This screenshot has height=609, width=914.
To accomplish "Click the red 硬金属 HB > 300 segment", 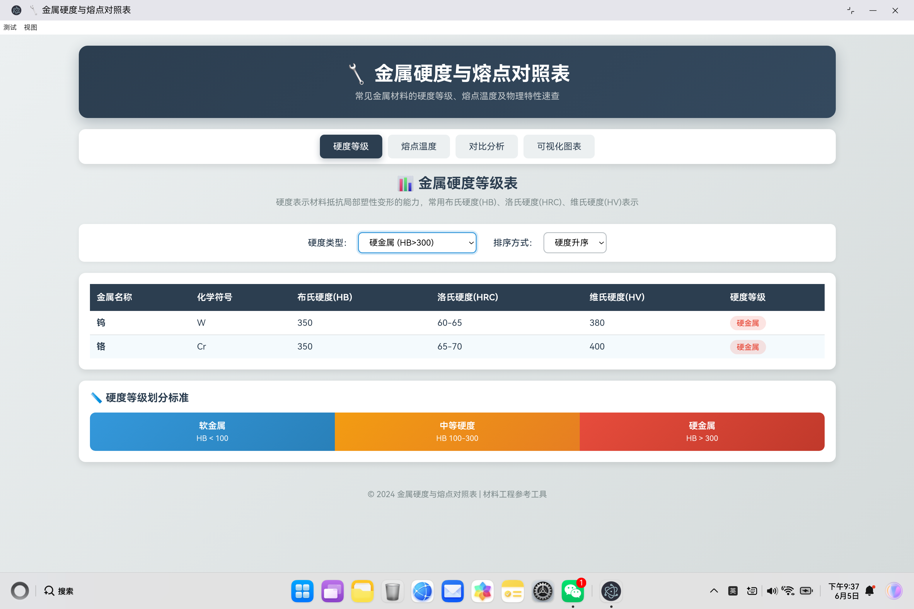I will pos(702,432).
